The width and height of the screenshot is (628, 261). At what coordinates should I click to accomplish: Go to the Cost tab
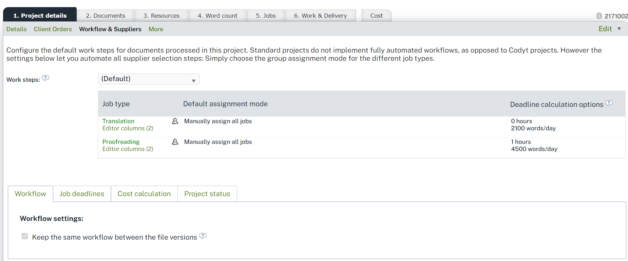[x=376, y=16]
